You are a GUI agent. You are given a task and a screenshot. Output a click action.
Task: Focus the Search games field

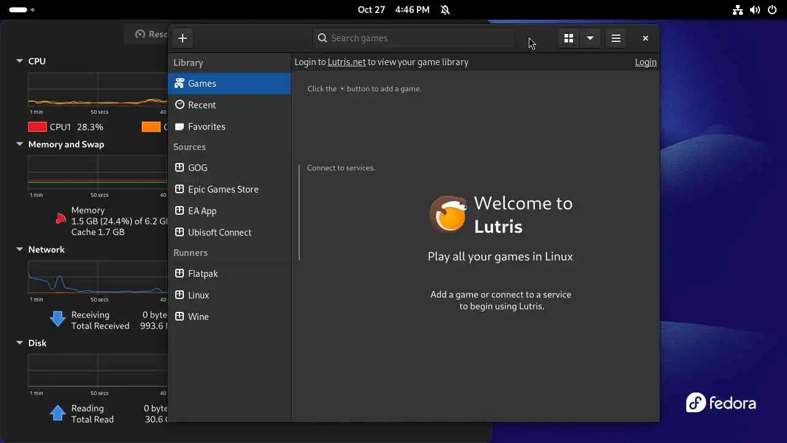coord(413,38)
